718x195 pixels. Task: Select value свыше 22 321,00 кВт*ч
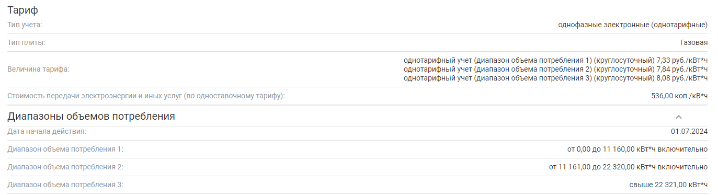(x=668, y=185)
